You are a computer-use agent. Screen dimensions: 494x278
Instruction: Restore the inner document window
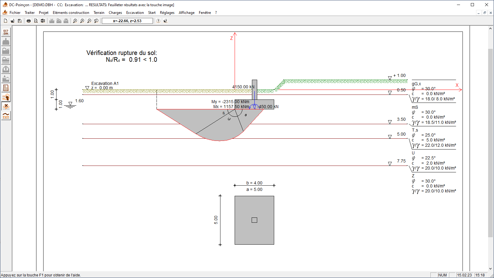coord(485,13)
